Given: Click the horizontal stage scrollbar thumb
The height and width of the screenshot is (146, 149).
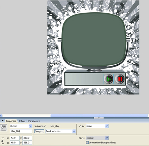Looking at the screenshot, I should point(99,116).
